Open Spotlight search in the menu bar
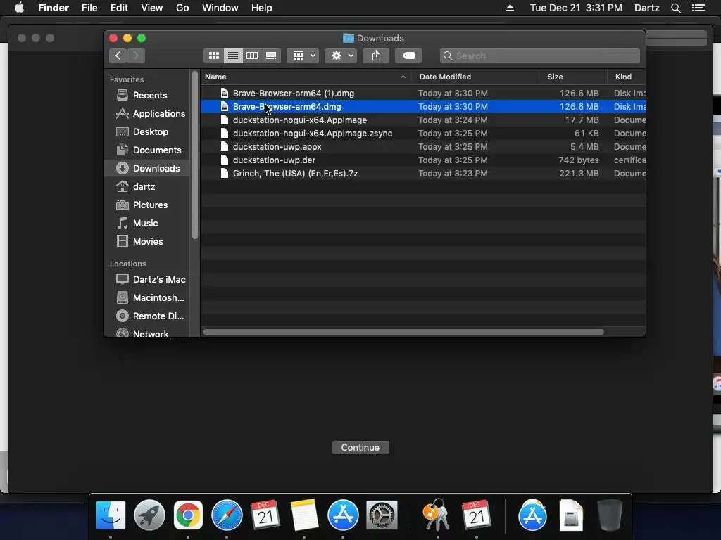 coord(675,8)
